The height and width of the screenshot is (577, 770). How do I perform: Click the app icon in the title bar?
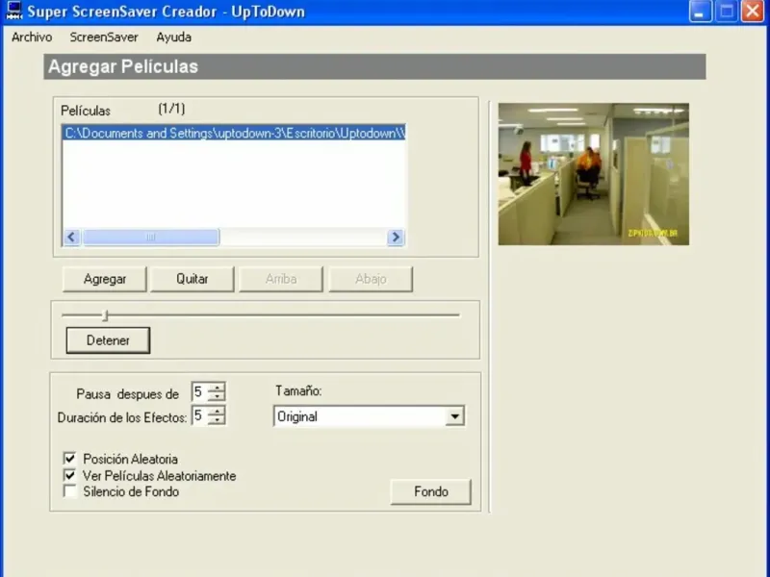[14, 11]
